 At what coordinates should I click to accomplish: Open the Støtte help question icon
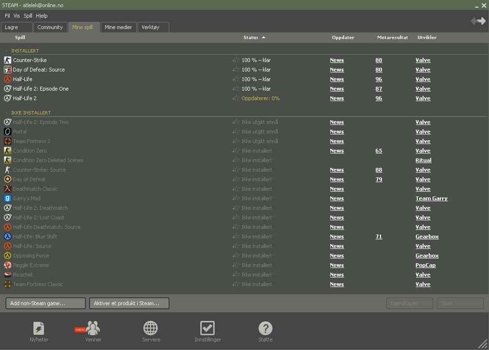[x=265, y=328]
